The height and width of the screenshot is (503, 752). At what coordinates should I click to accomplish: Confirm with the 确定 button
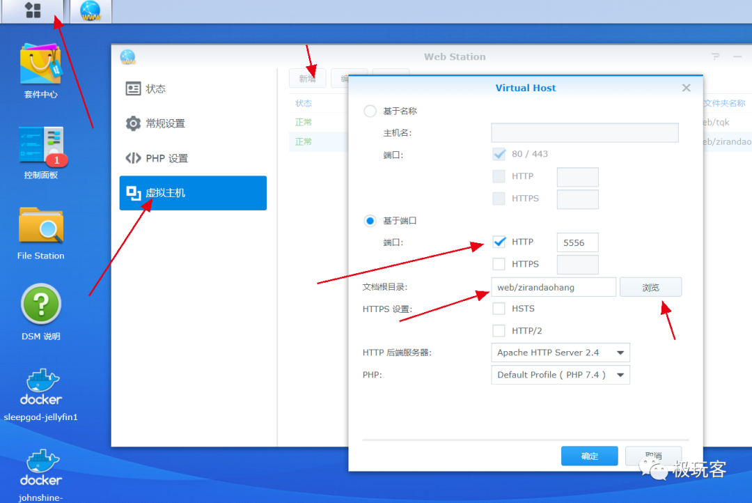click(590, 456)
